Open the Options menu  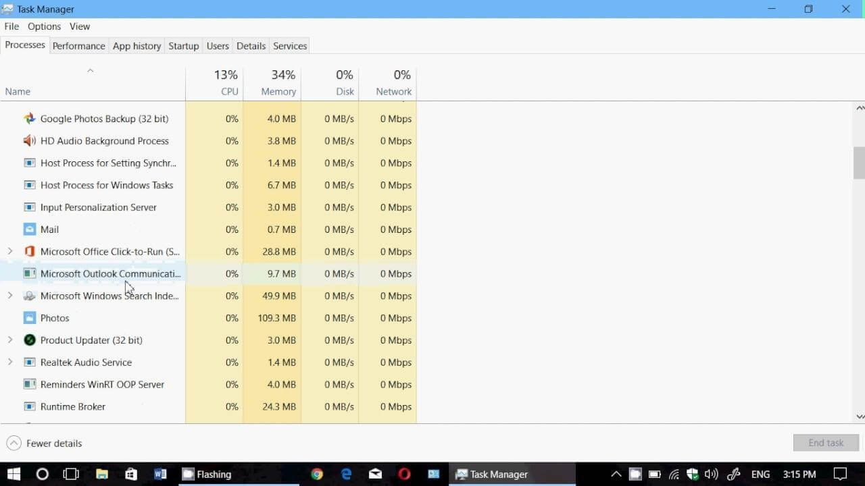(x=44, y=26)
